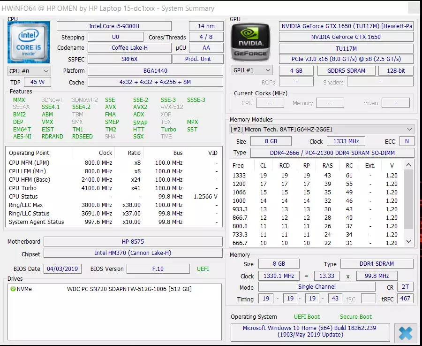The width and height of the screenshot is (422, 346).
Task: Click the UEFI Boot label
Action: click(307, 317)
